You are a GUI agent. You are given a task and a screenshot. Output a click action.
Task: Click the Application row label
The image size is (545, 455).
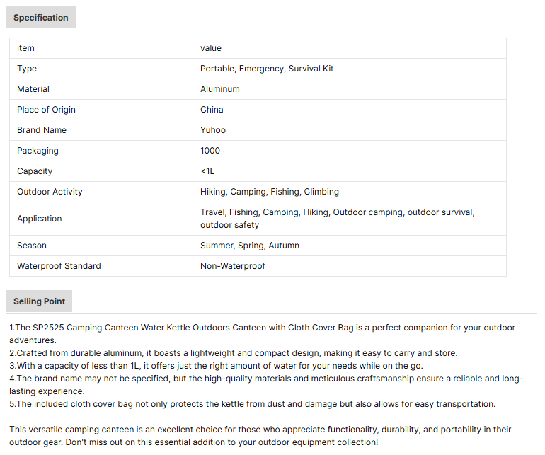40,219
